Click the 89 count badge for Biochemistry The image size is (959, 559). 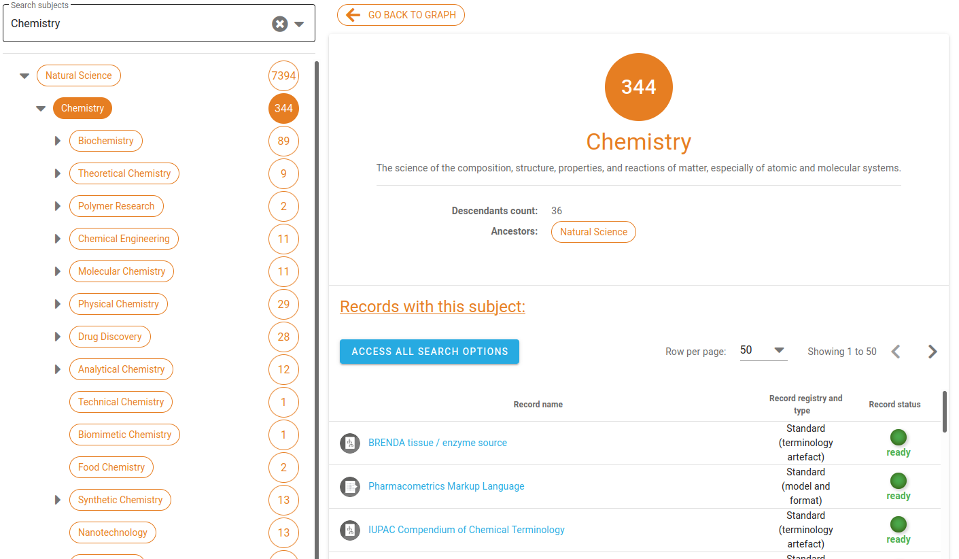[283, 141]
